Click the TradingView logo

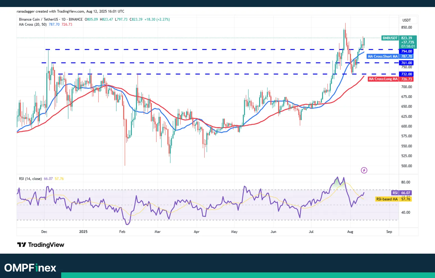[41, 245]
